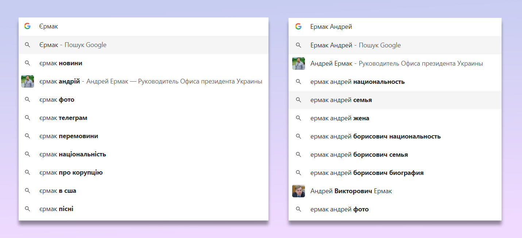The width and height of the screenshot is (522, 238).
Task: Choose highlighted ермак андрей семья suggestion
Action: tap(395, 100)
